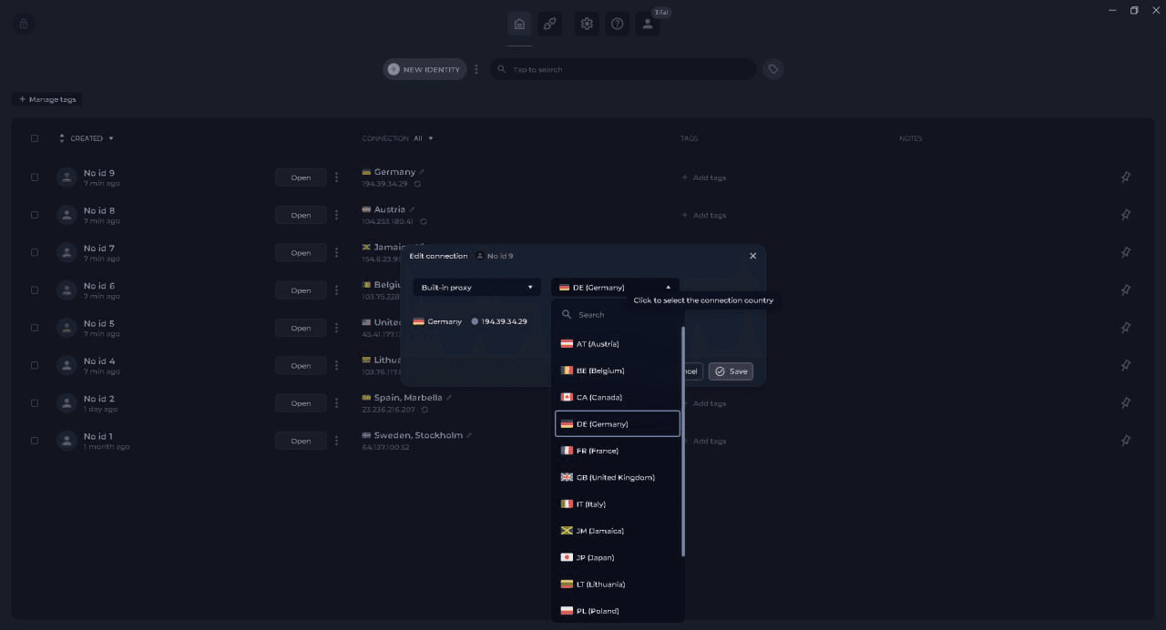Viewport: 1166px width, 630px height.
Task: Edit Germany connection with pencil icon
Action: pyautogui.click(x=422, y=172)
